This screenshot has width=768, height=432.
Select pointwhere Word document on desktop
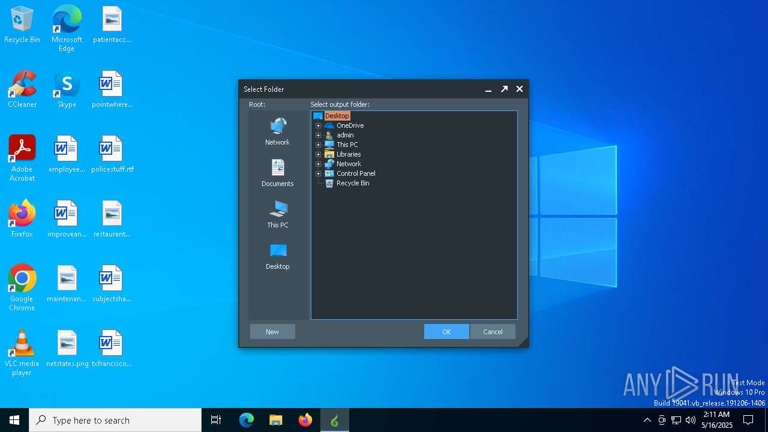(x=112, y=90)
